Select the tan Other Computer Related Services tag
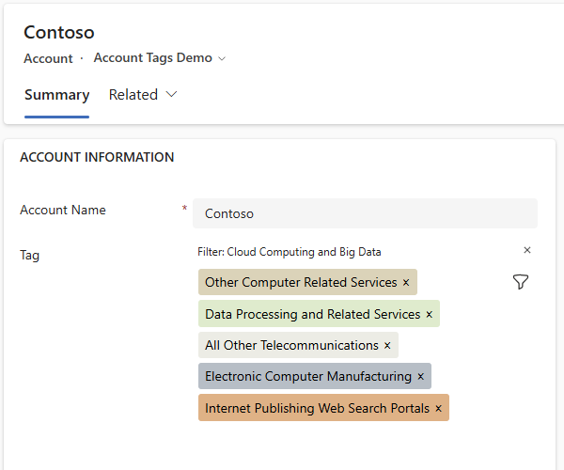 coord(301,283)
